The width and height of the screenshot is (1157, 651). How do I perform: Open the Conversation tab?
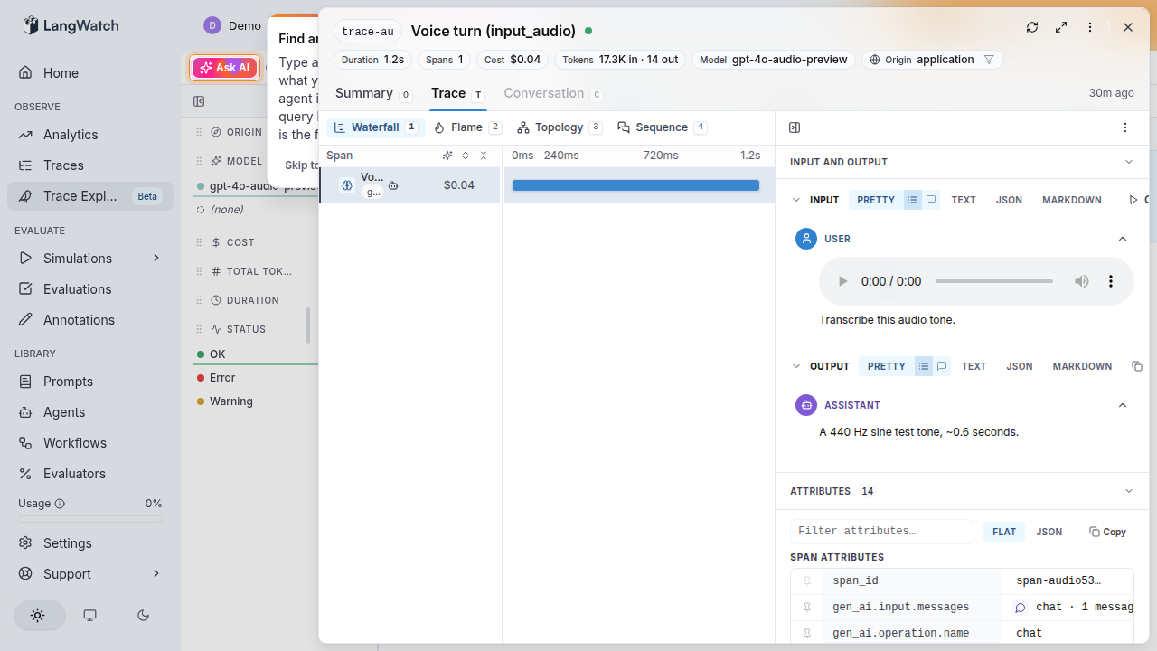point(553,93)
